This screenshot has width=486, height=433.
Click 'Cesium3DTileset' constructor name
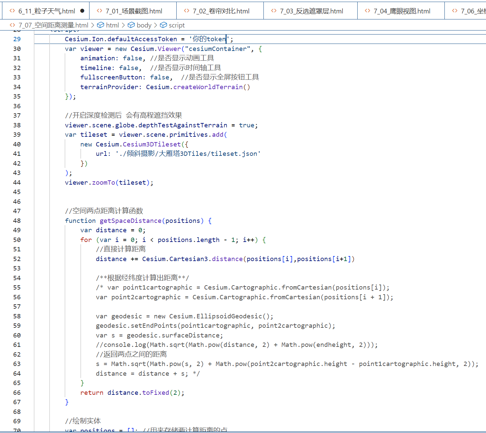point(152,144)
